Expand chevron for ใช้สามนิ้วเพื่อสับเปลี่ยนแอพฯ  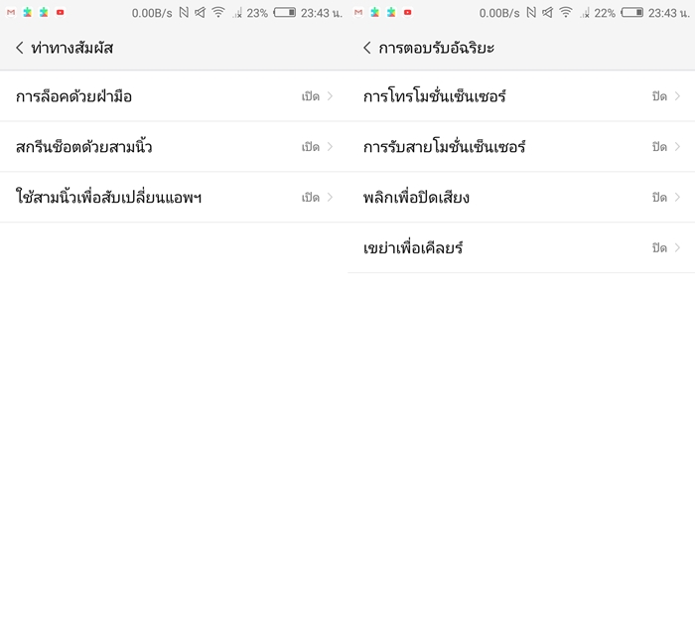coord(330,198)
